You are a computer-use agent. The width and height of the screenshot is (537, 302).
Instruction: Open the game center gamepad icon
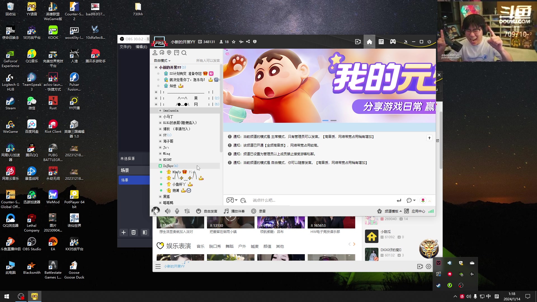(x=393, y=42)
